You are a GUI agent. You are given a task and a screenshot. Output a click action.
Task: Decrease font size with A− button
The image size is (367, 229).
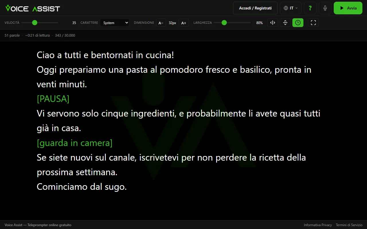tap(161, 23)
